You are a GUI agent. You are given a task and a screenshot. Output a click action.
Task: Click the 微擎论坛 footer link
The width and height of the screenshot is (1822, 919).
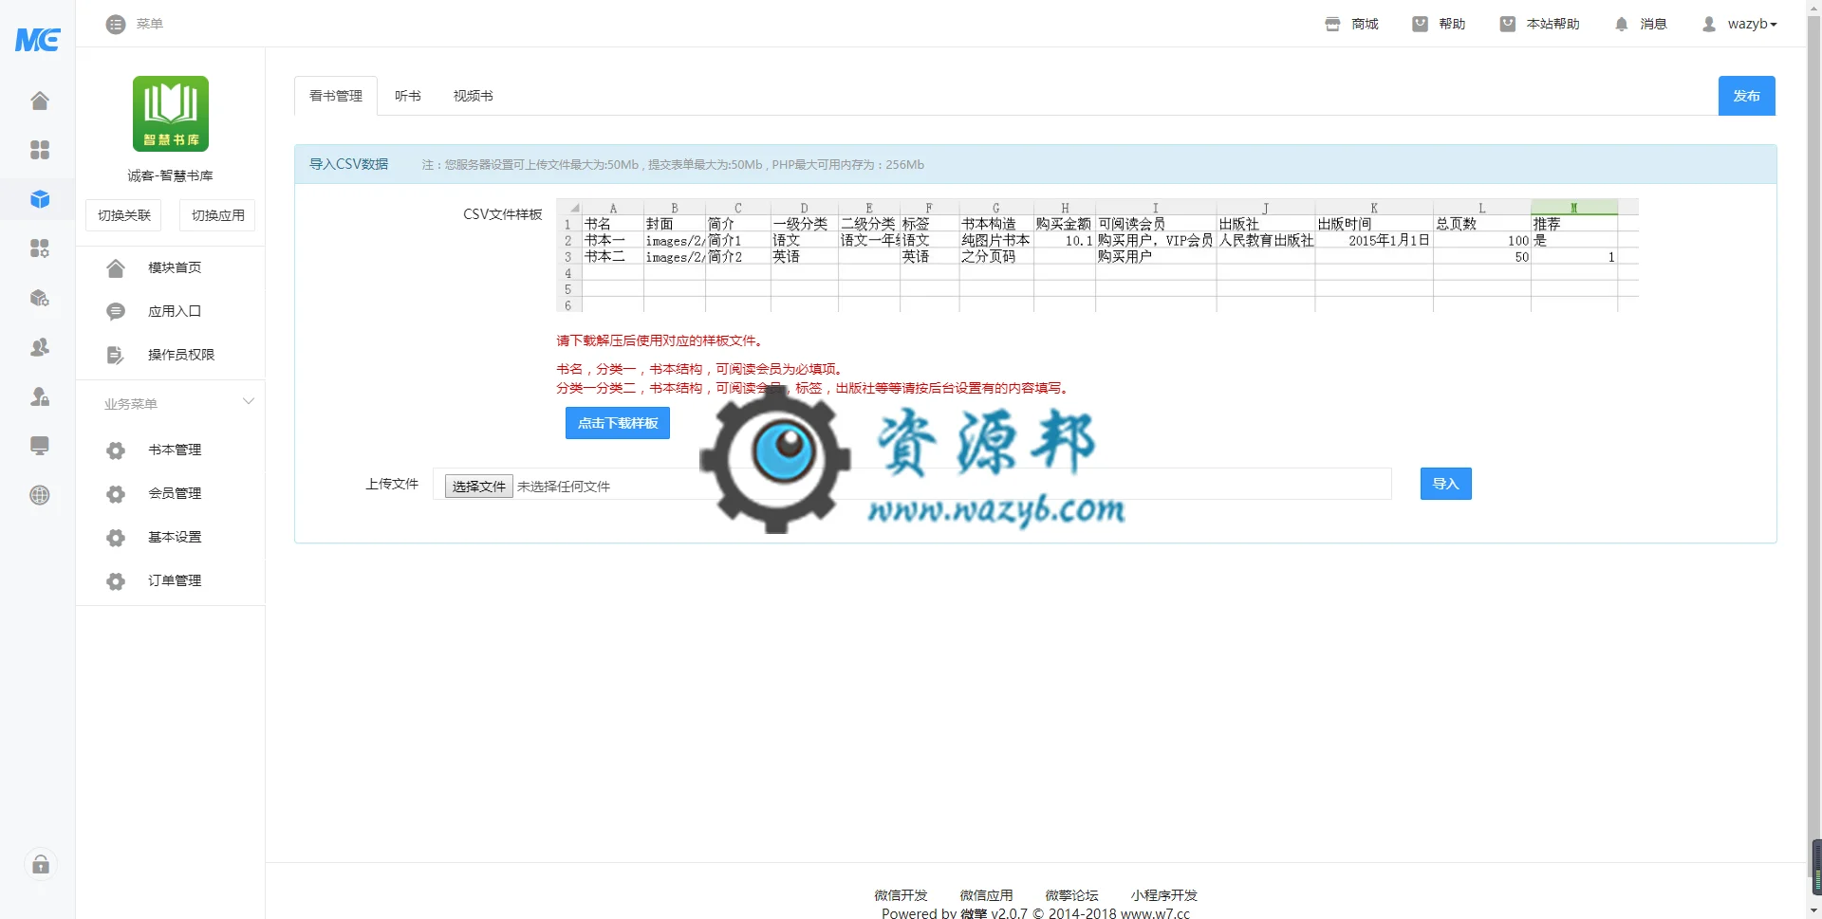[x=1071, y=895]
